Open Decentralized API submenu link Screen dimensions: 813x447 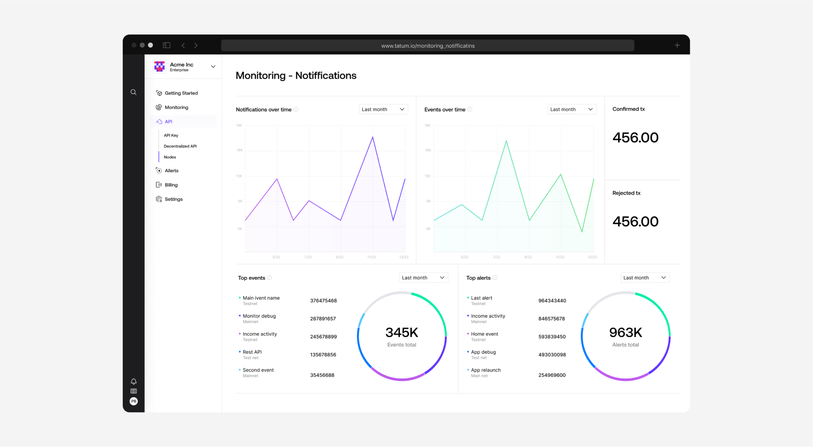click(x=180, y=146)
